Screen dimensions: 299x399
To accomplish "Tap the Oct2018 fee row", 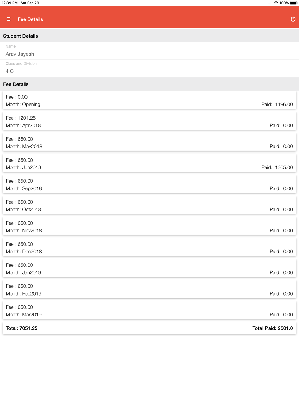I will 149,205.
